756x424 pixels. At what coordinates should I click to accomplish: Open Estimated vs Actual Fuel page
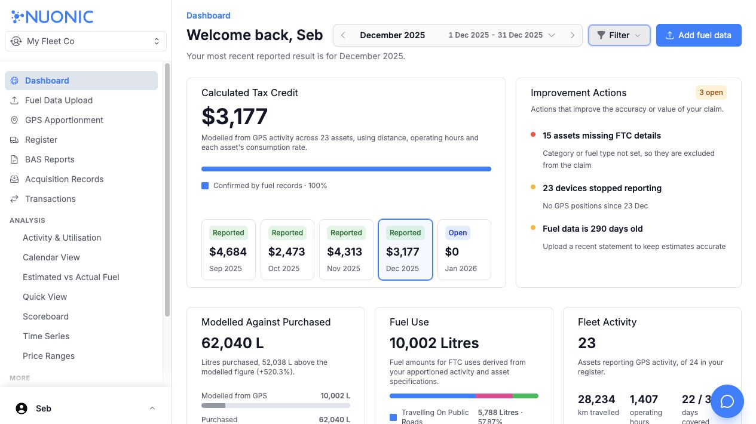tap(71, 277)
